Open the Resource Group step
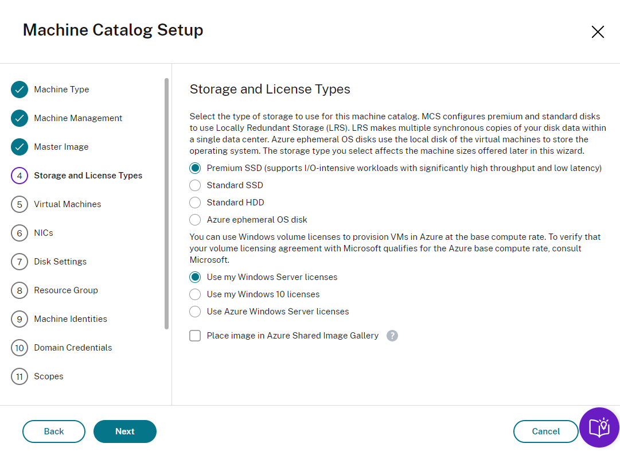The width and height of the screenshot is (620, 451). (x=65, y=290)
